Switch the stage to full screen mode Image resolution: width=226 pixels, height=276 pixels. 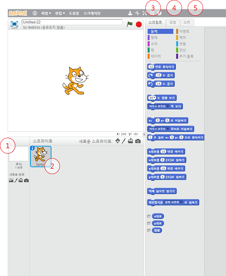click(x=14, y=24)
